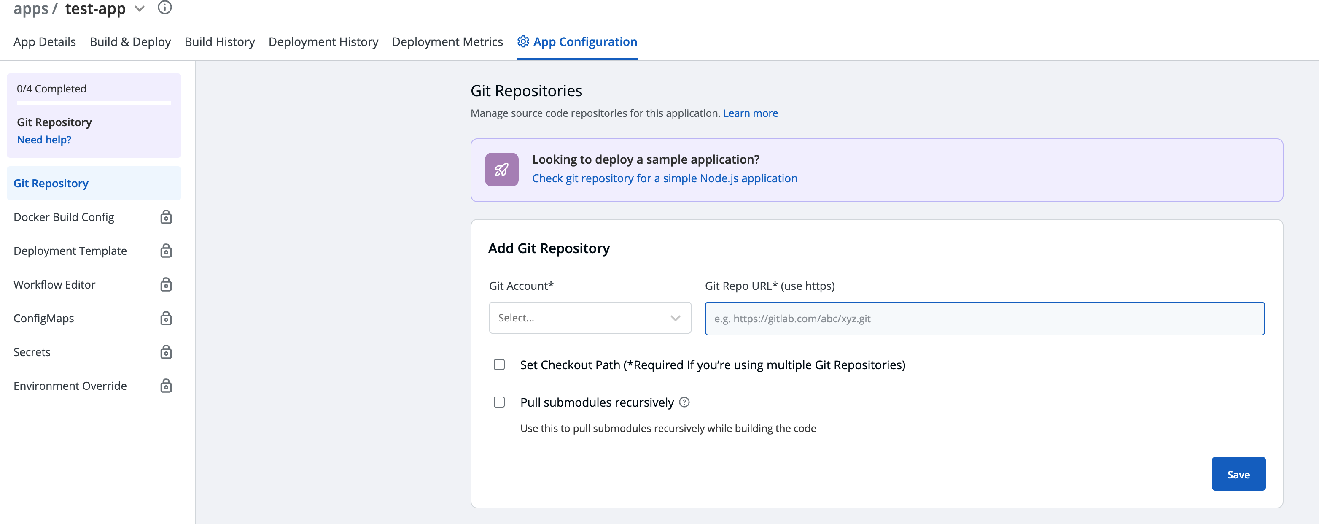
Task: Choose Secrets in the sidebar
Action: point(94,352)
